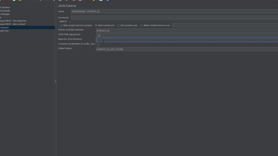The height and width of the screenshot is (156, 278).
Task: Click Default Values field CONTACT_ID_NOT_FOUND
Action: (x=187, y=49)
